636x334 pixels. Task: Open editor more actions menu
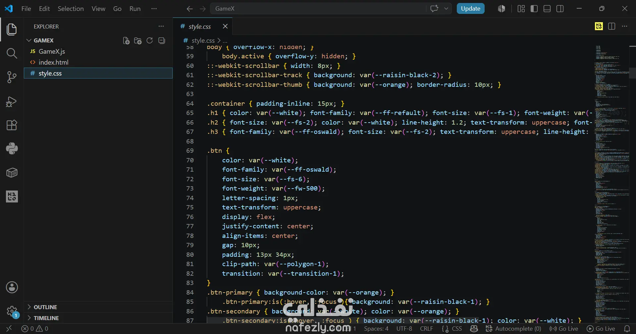point(624,26)
